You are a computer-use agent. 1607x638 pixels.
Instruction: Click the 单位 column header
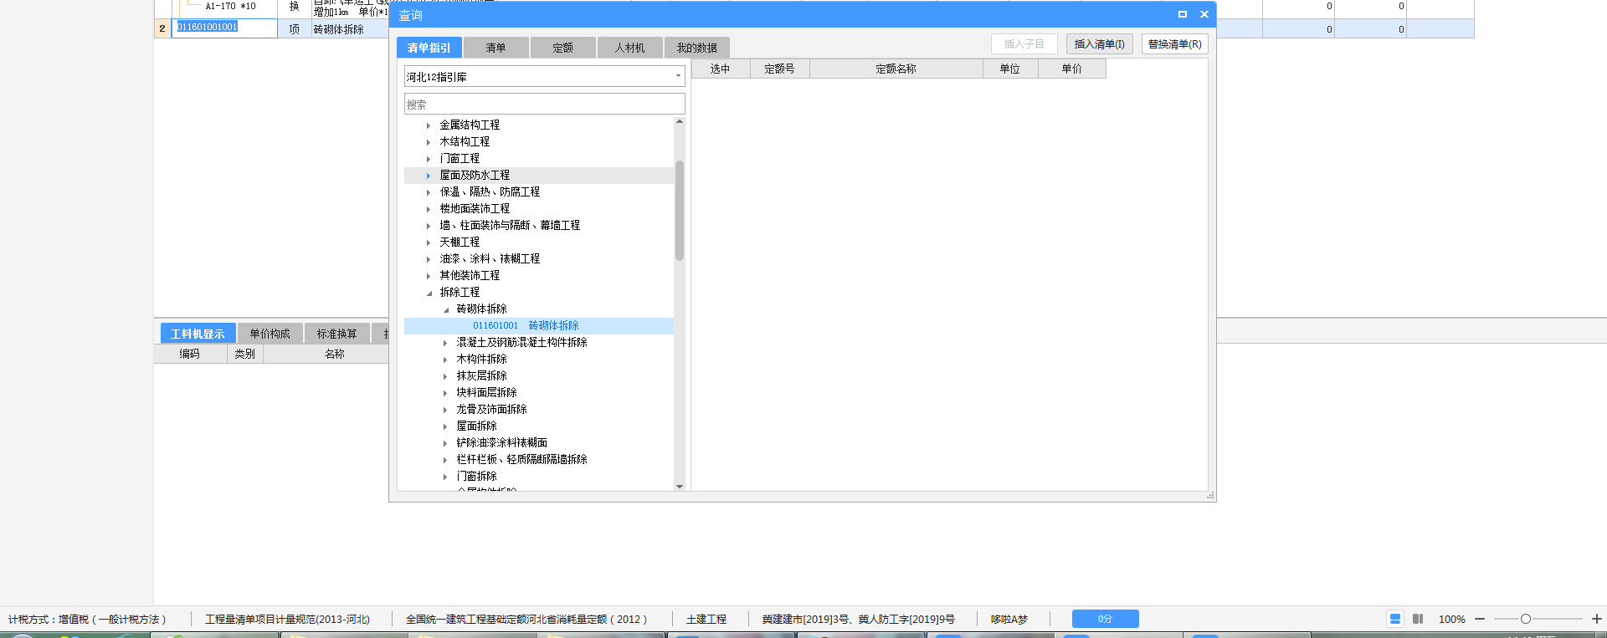click(1010, 69)
